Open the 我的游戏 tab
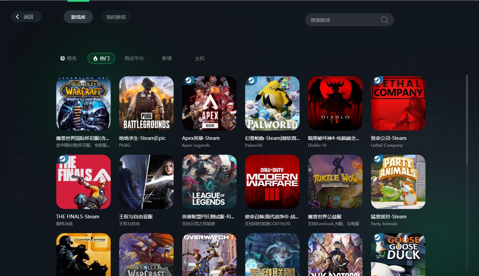The width and height of the screenshot is (479, 276). pyautogui.click(x=116, y=17)
